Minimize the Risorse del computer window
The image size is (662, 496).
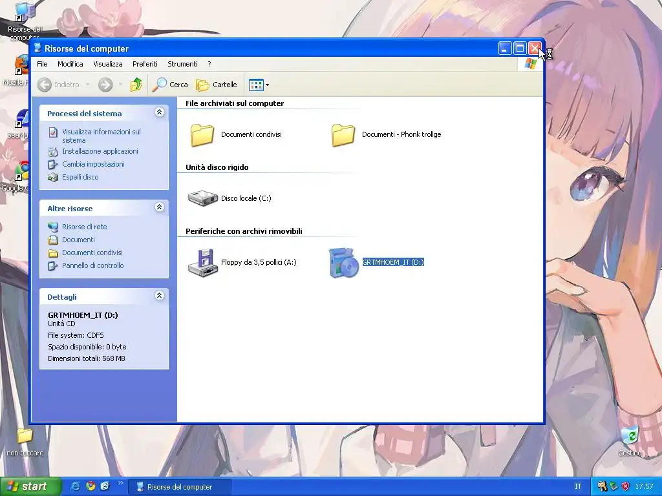[x=505, y=48]
